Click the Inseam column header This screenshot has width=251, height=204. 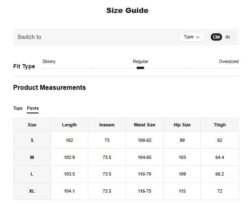107,125
